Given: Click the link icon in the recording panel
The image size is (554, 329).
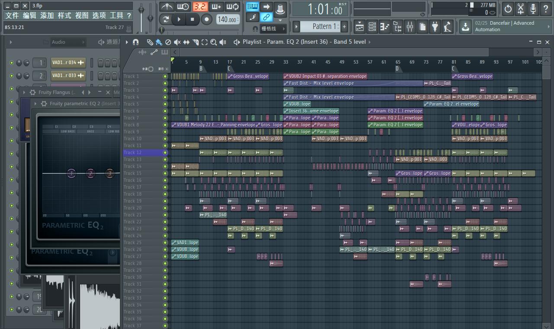Looking at the screenshot, I should click(x=267, y=17).
